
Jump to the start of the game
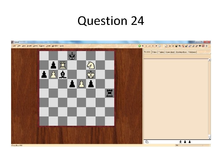(143, 46)
